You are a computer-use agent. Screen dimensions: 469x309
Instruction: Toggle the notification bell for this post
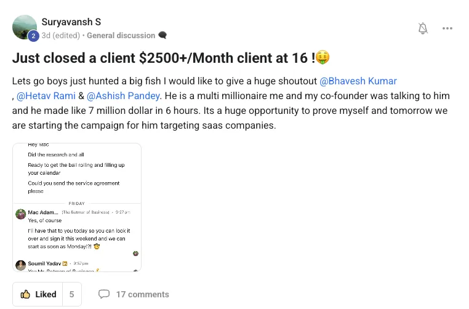click(423, 28)
